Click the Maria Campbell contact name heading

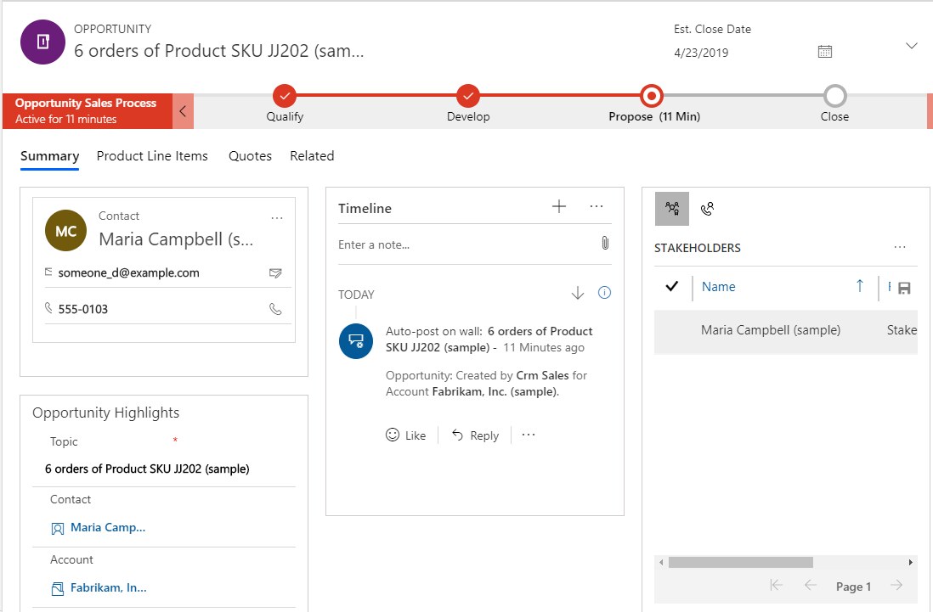tap(176, 239)
